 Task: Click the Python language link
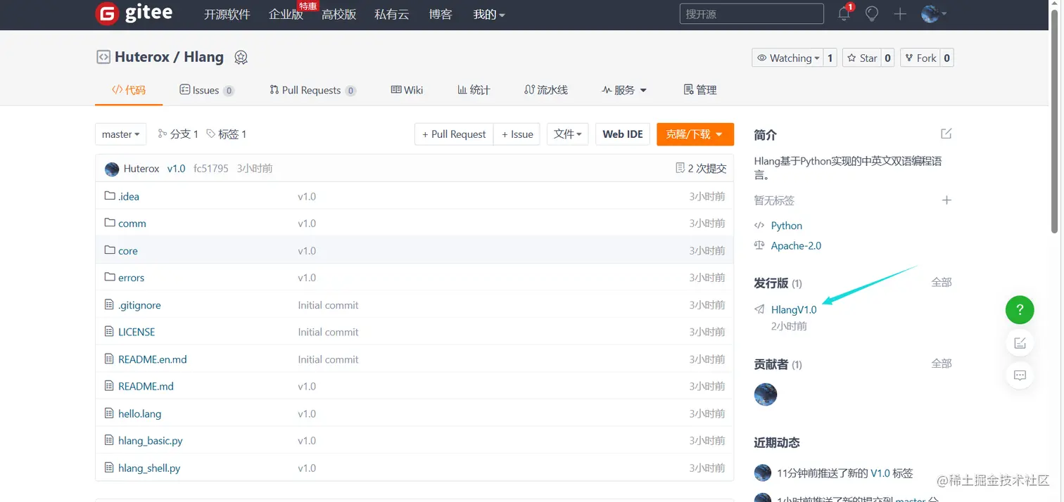[787, 226]
